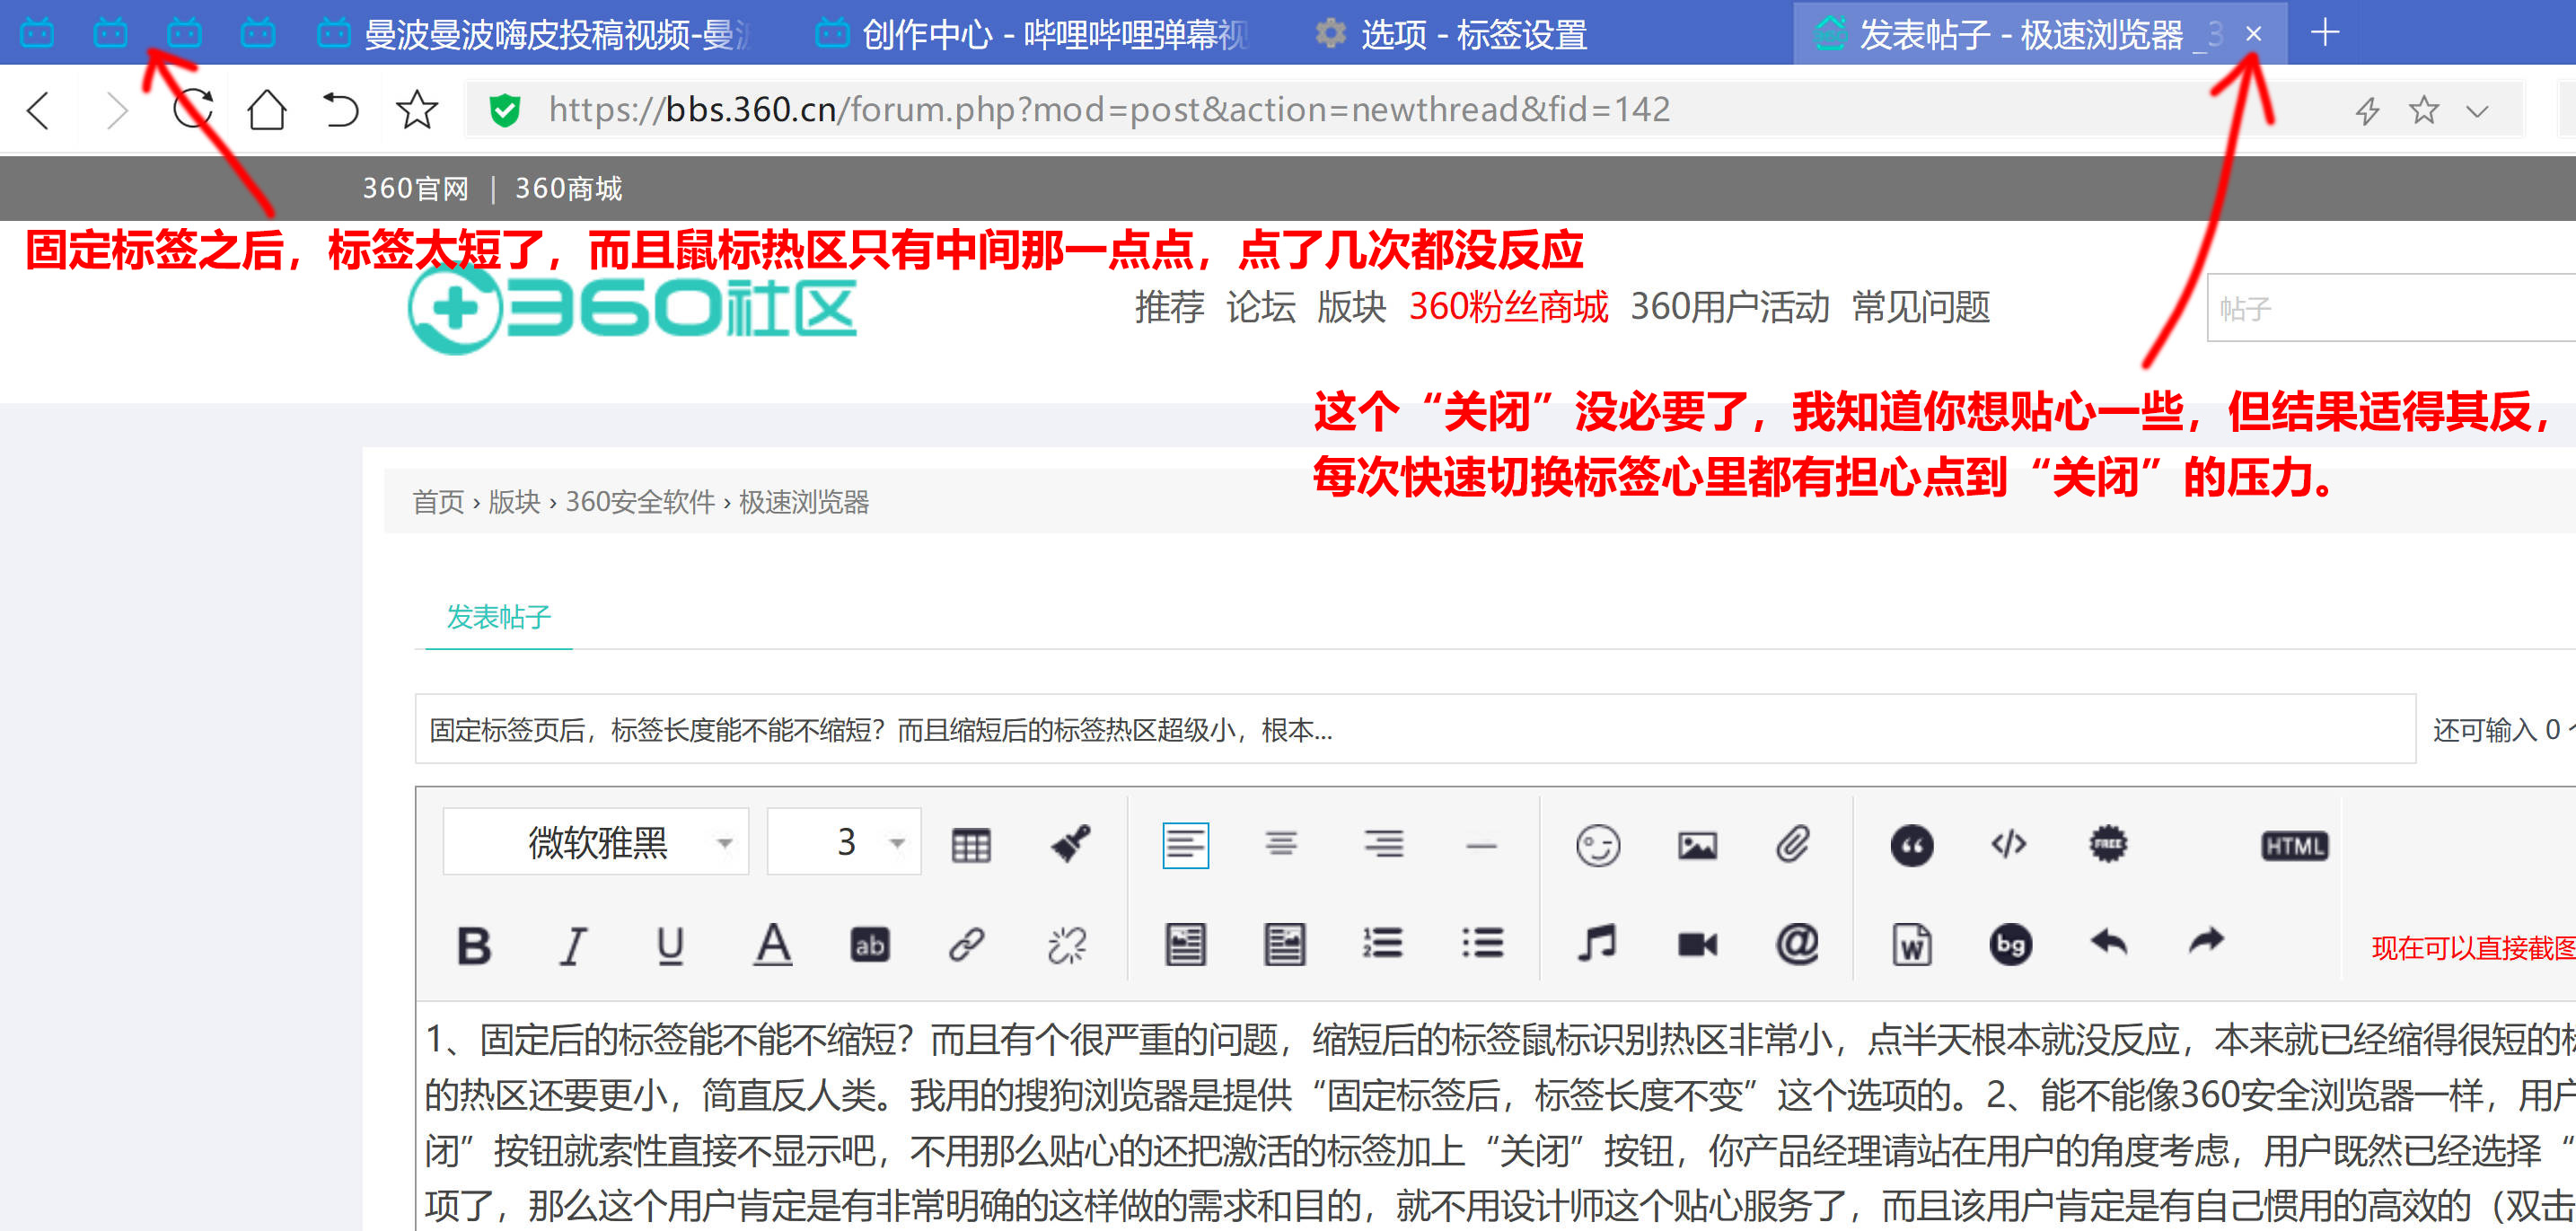The image size is (2576, 1231).
Task: Go back with the browser back arrow
Action: [38, 110]
